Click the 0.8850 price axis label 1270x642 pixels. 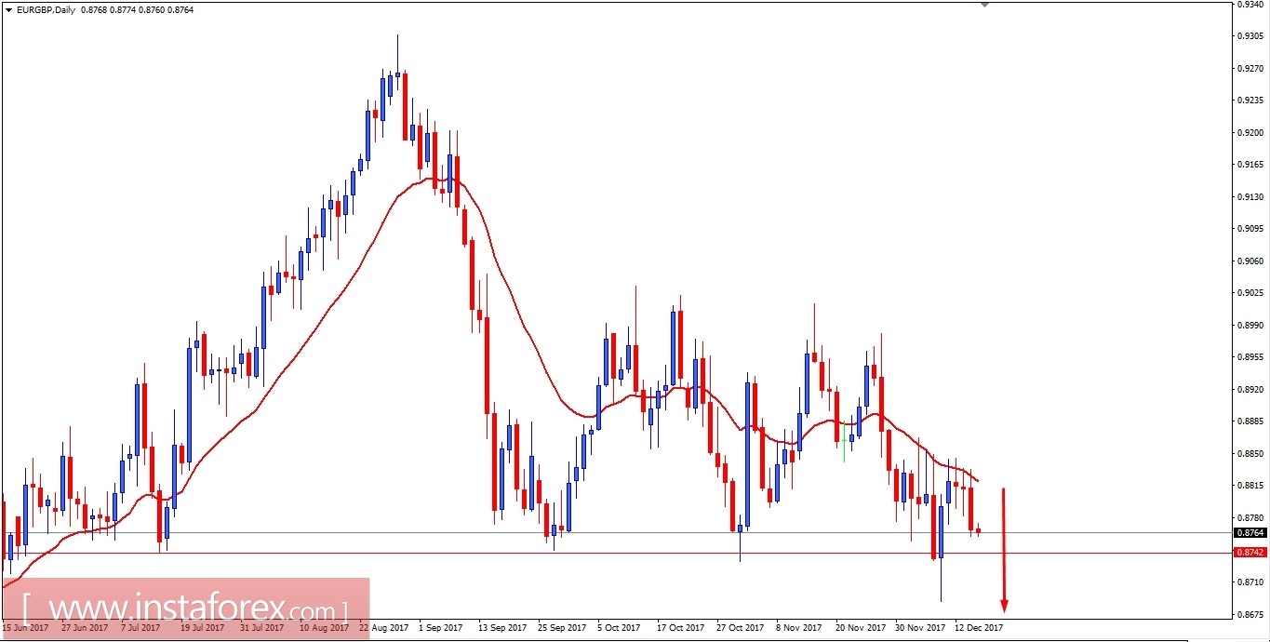point(1250,454)
